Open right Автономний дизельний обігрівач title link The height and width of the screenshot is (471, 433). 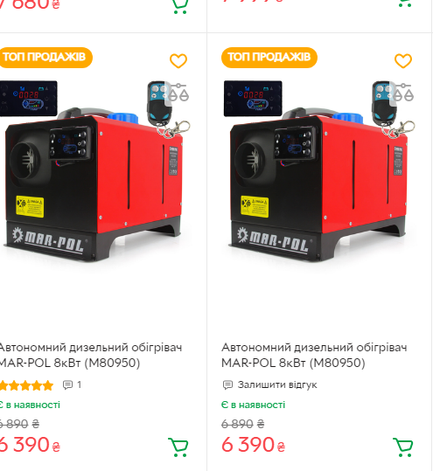(314, 356)
